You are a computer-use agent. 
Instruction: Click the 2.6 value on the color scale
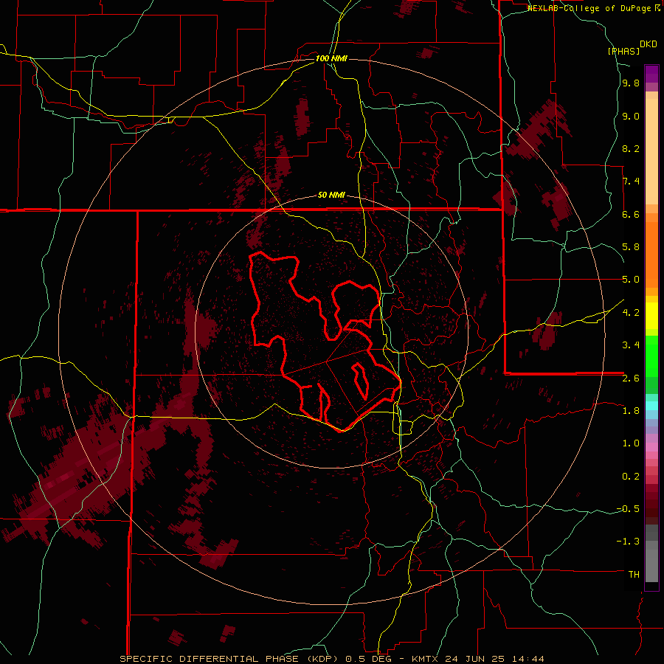click(x=631, y=378)
